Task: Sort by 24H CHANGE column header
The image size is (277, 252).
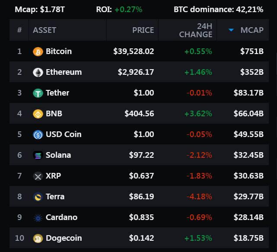Action: coord(195,30)
